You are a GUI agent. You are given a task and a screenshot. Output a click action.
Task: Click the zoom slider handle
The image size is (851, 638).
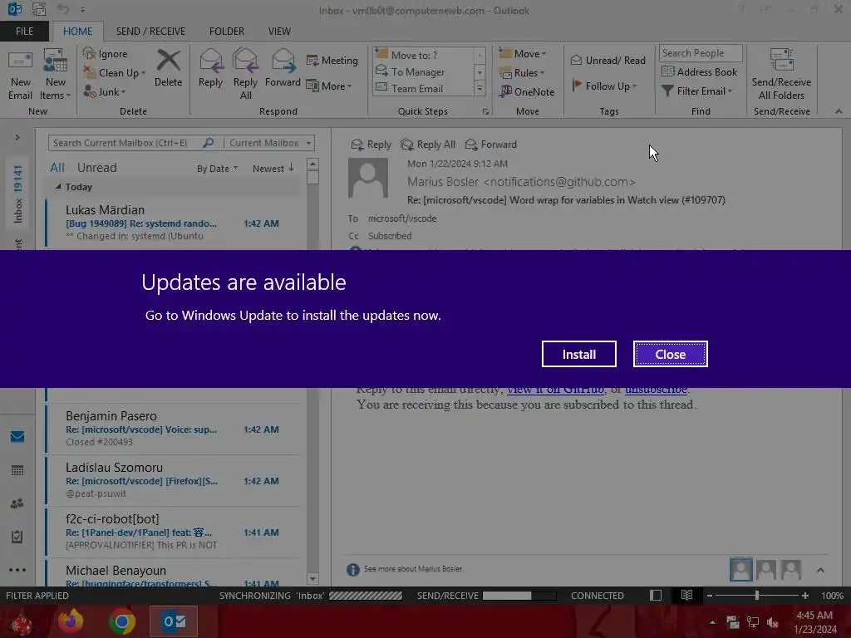(x=756, y=595)
